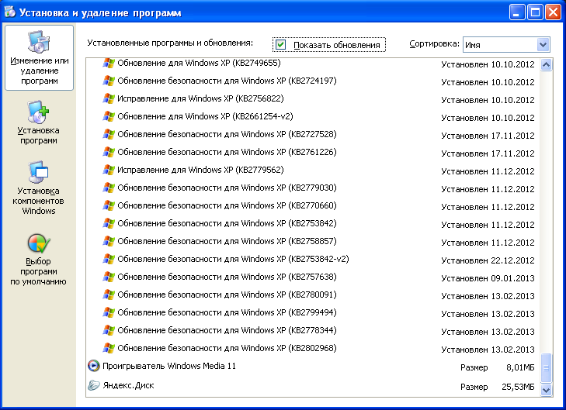Click the Windows flag icon for KB2780091
The width and height of the screenshot is (566, 410).
(x=109, y=295)
